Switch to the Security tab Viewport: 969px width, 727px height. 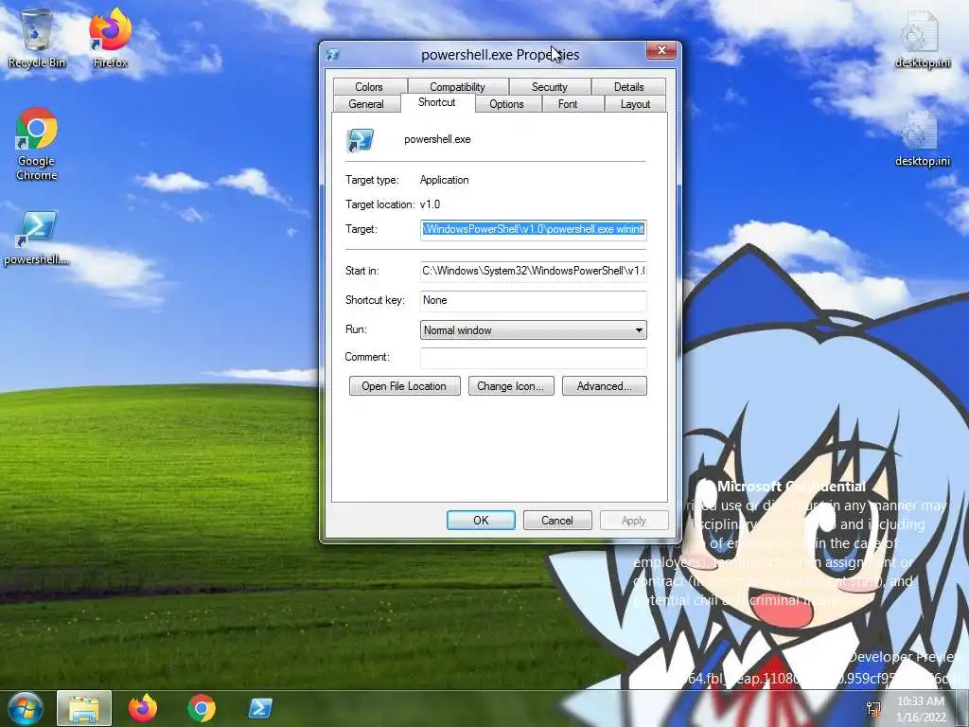[x=550, y=86]
